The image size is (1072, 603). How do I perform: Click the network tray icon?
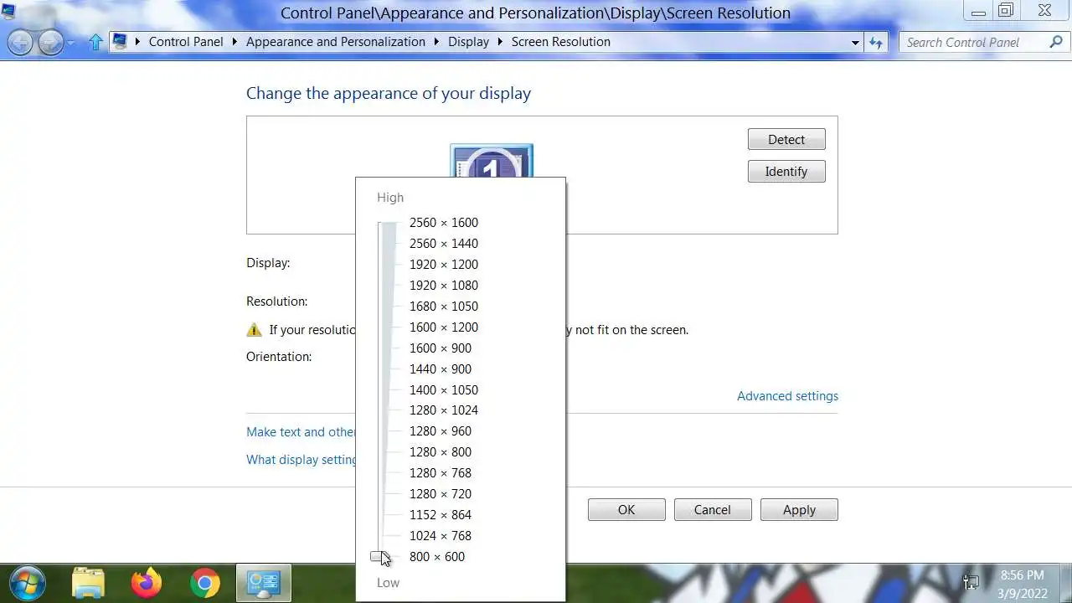pyautogui.click(x=971, y=582)
